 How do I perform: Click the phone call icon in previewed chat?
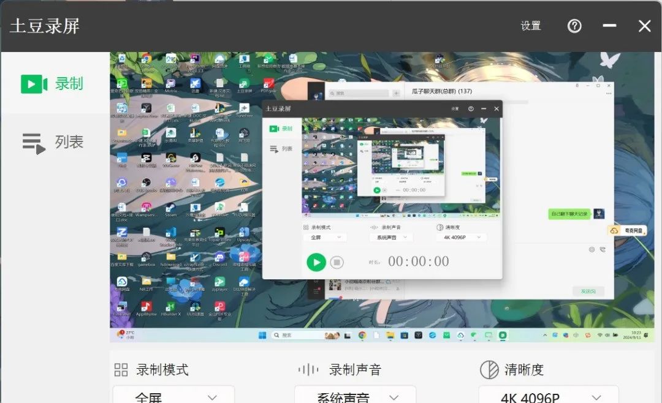(x=603, y=249)
